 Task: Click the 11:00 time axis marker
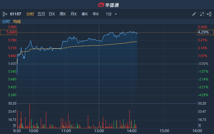(x=66, y=131)
